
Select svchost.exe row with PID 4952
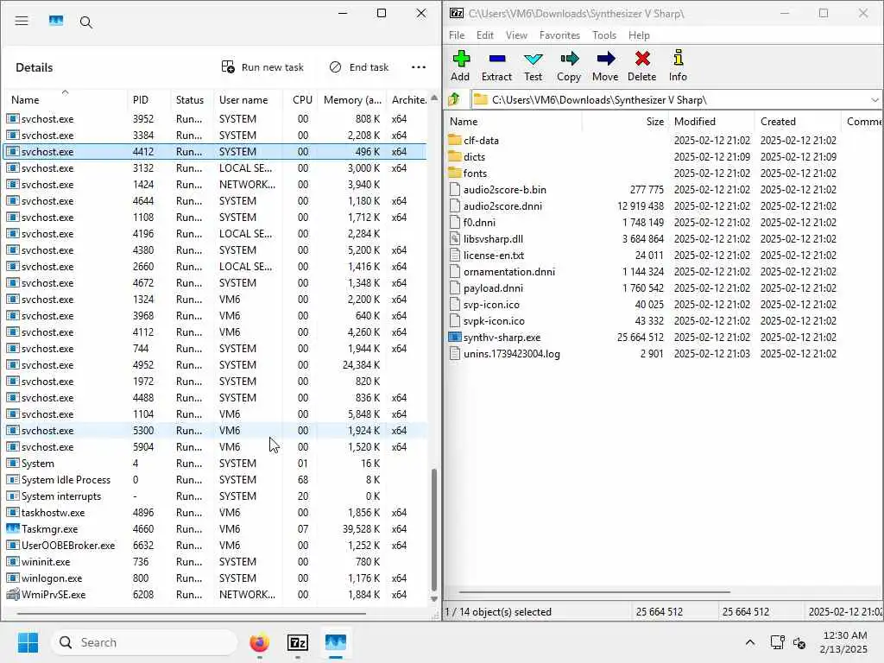click(x=215, y=365)
